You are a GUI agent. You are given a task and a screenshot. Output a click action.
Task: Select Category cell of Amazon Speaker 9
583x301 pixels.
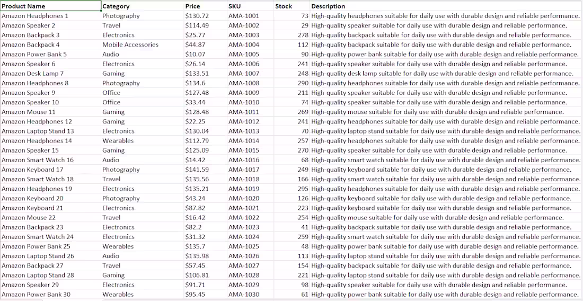tap(143, 93)
